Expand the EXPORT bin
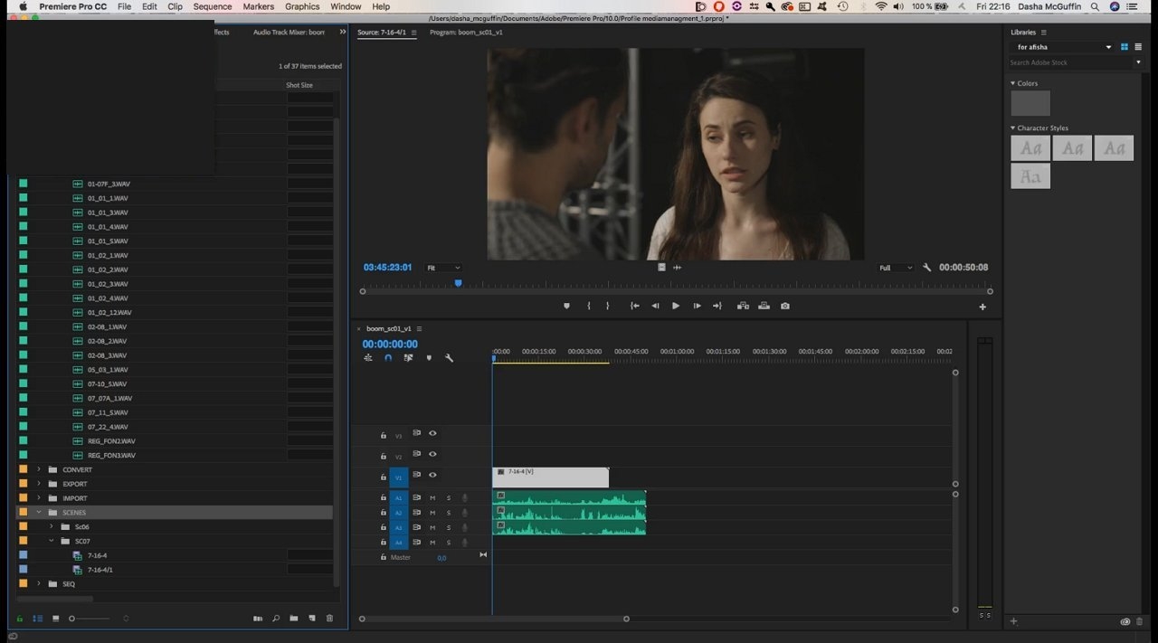This screenshot has width=1158, height=643. pos(38,484)
